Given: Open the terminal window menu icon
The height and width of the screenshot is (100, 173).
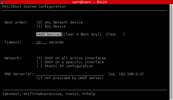Looking at the screenshot, I should coord(3,2).
